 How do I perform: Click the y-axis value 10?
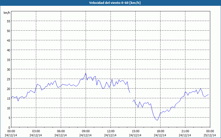[x=9, y=108]
